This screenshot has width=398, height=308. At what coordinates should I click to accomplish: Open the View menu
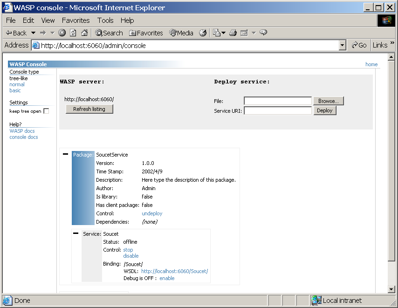[x=48, y=21]
